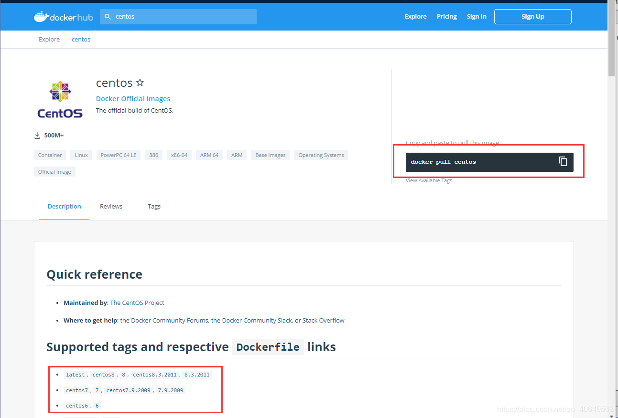Click the centos7 tag link
618x418 pixels.
click(x=77, y=390)
